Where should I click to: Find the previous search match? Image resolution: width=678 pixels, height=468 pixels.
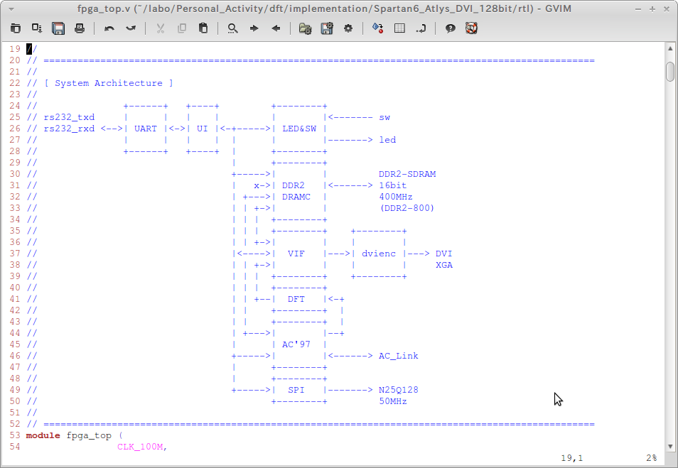click(274, 28)
